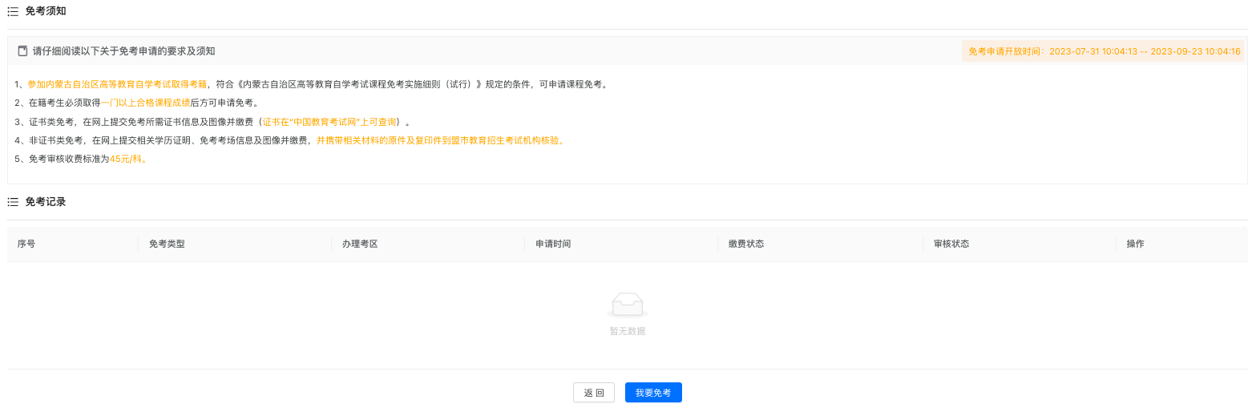Screen dimensions: 1260x408
Task: Select the 缴费状态 column header
Action: [746, 244]
